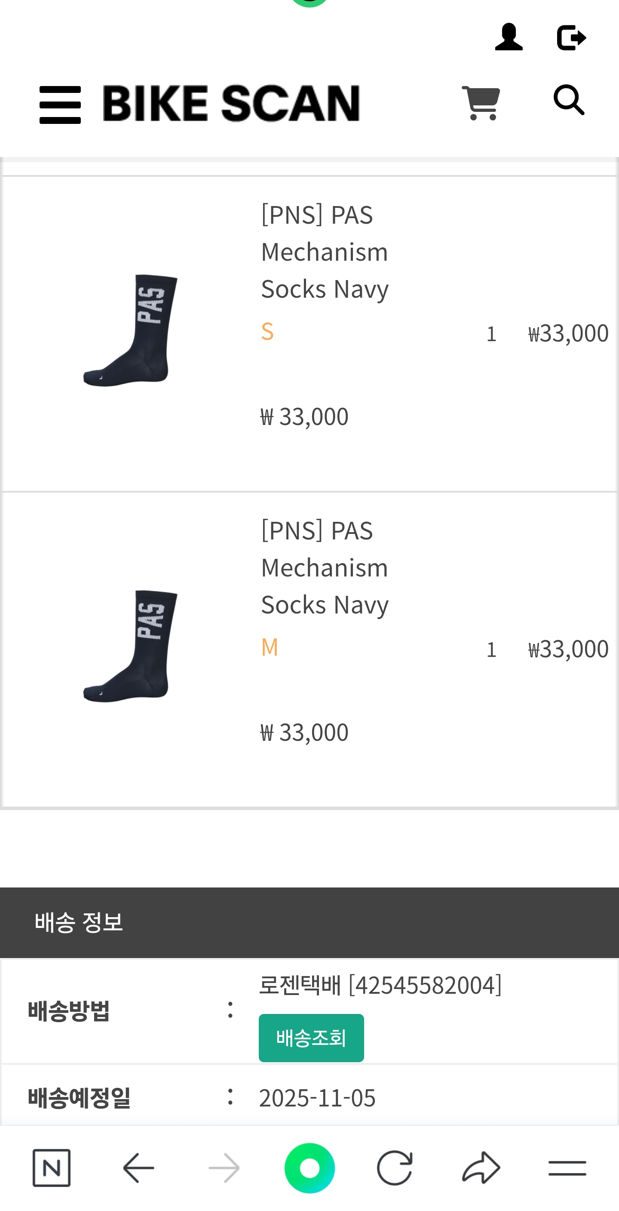Open the user account profile icon
The height and width of the screenshot is (1211, 619).
509,37
